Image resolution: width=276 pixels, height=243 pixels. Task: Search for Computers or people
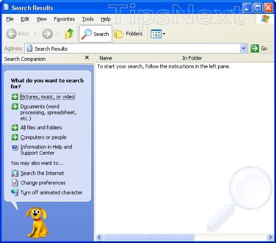(x=44, y=137)
